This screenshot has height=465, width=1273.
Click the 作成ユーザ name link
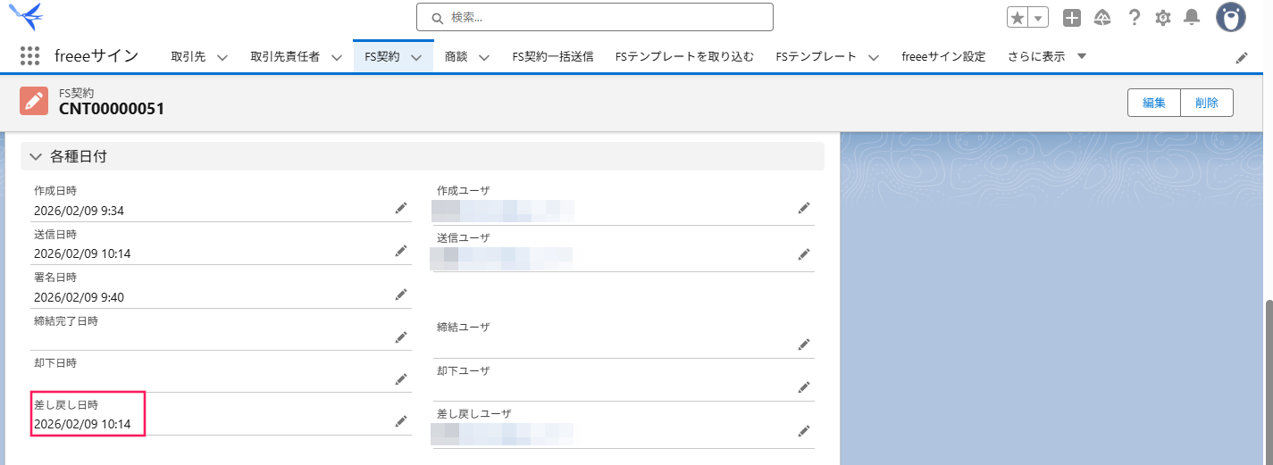[503, 211]
